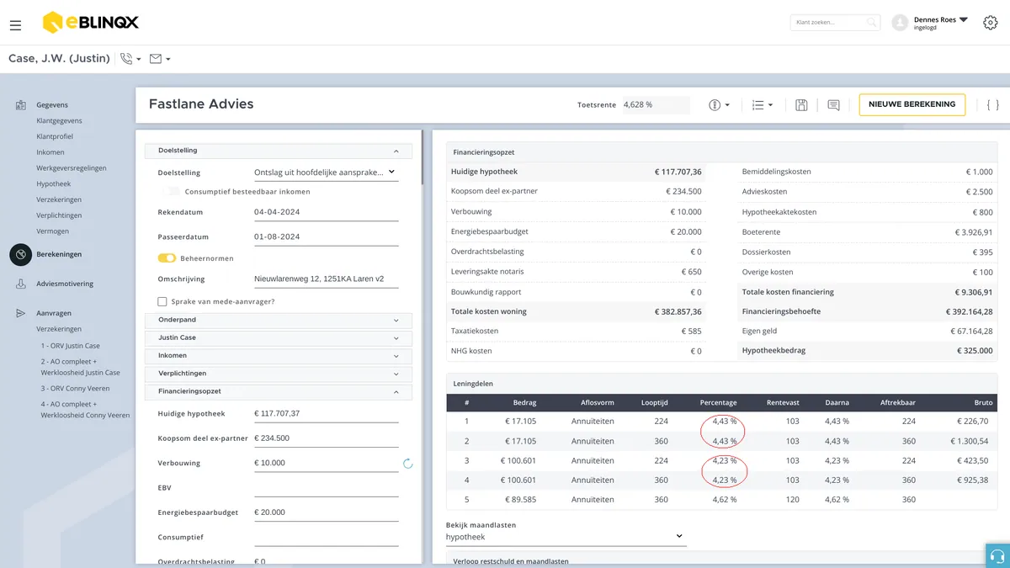This screenshot has width=1010, height=568.
Task: Open Vermogen in the sidebar
Action: (53, 231)
